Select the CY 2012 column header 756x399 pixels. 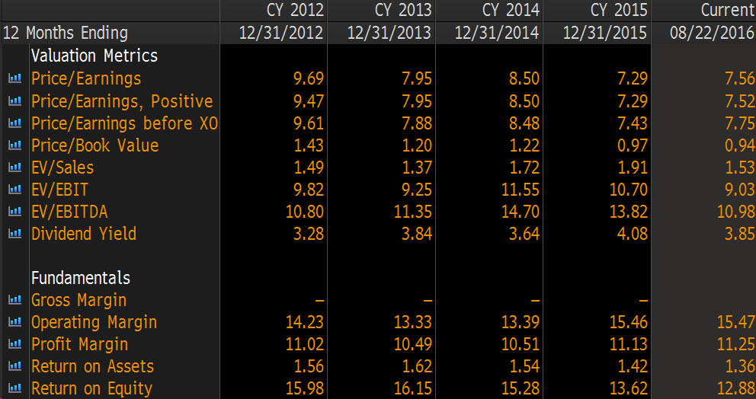(x=295, y=10)
